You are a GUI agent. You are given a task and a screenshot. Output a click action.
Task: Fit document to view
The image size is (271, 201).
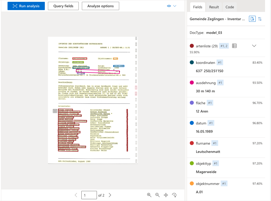pyautogui.click(x=166, y=195)
